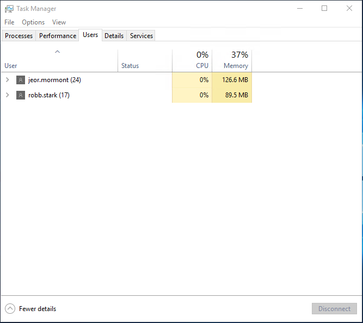Screen dimensions: 363x323
Task: Click the Task Manager icon in title bar
Action: pos(9,9)
